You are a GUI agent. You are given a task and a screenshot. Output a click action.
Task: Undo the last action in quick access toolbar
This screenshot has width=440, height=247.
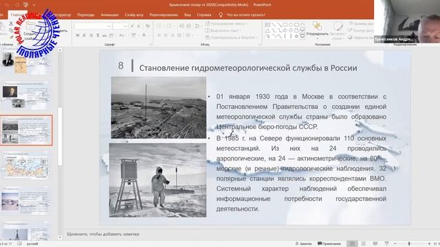[8, 5]
